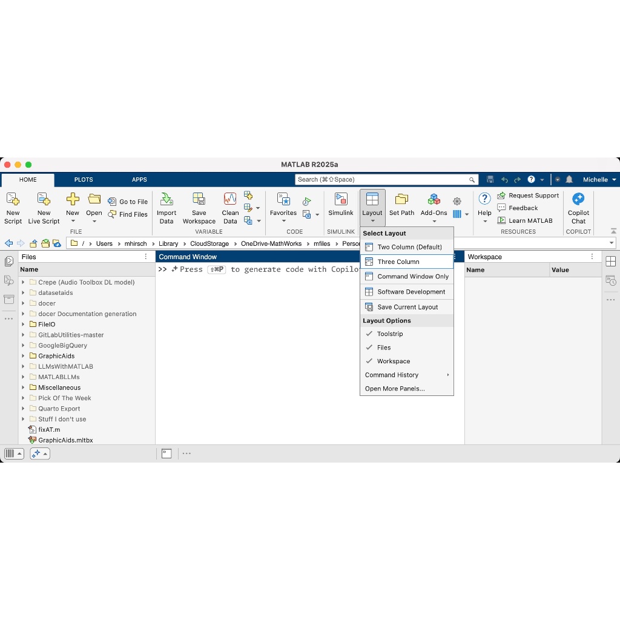Image resolution: width=620 pixels, height=620 pixels.
Task: Select Software Development layout
Action: click(x=406, y=292)
